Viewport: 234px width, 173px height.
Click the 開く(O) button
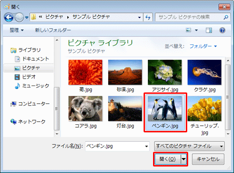tap(168, 159)
